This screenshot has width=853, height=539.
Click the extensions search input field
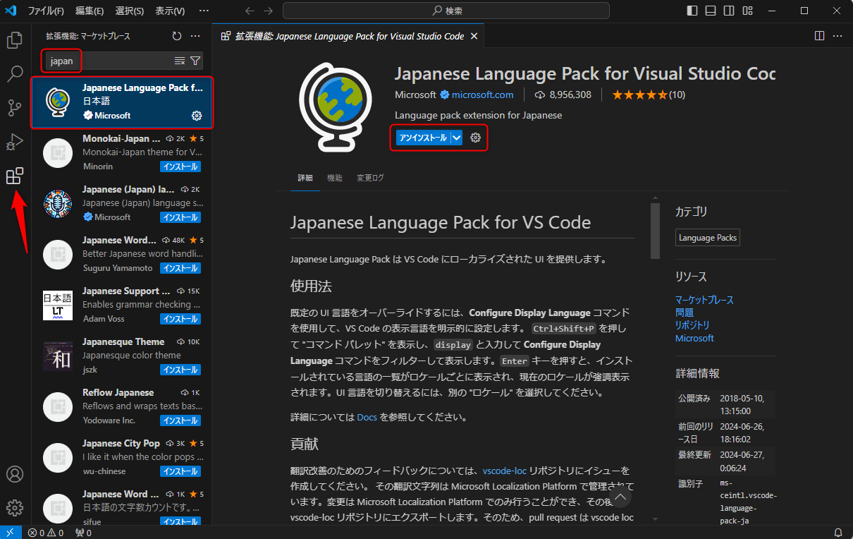point(113,61)
